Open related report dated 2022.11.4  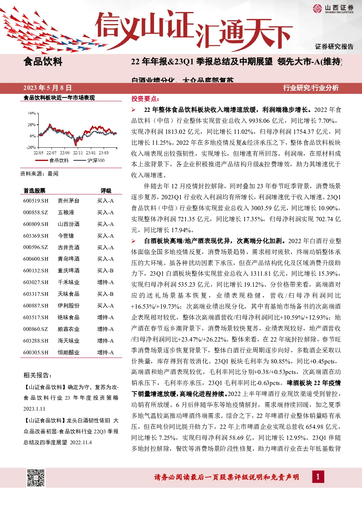(71, 431)
